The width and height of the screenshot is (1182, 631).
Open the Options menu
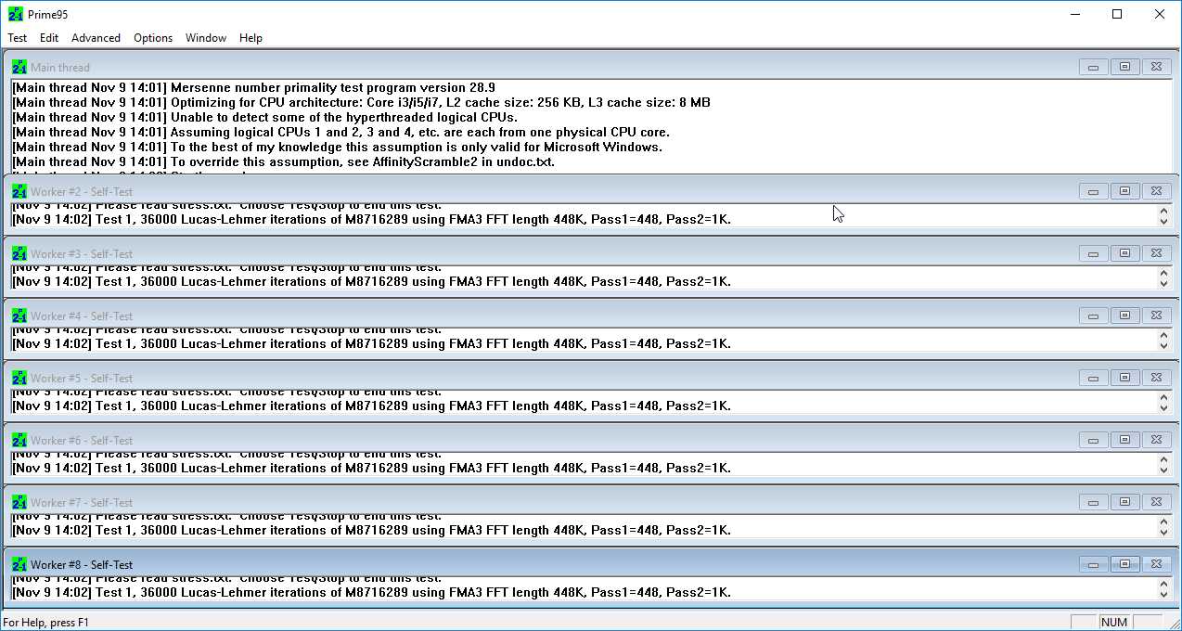pos(153,38)
